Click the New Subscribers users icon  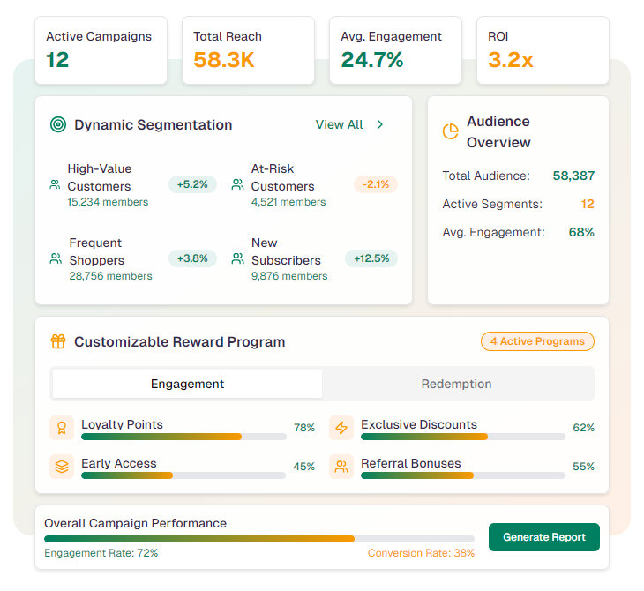pos(237,259)
